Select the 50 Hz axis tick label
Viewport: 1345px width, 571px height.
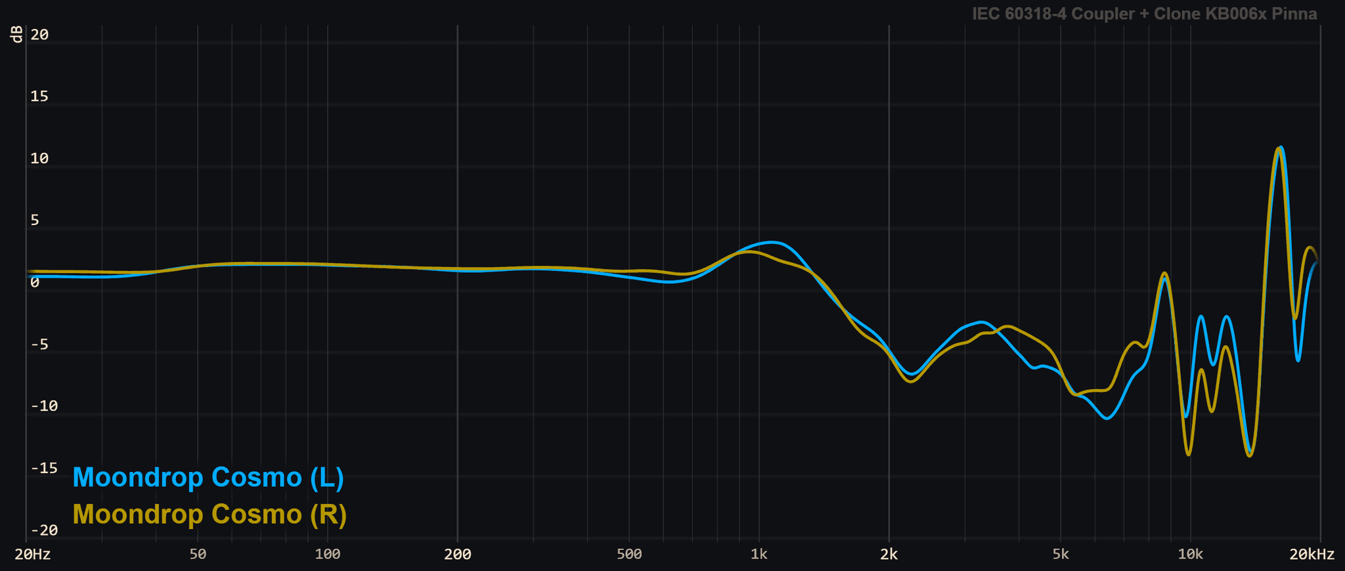(198, 555)
